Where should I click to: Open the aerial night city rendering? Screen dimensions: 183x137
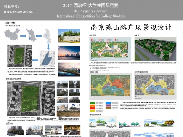pyautogui.click(x=69, y=70)
